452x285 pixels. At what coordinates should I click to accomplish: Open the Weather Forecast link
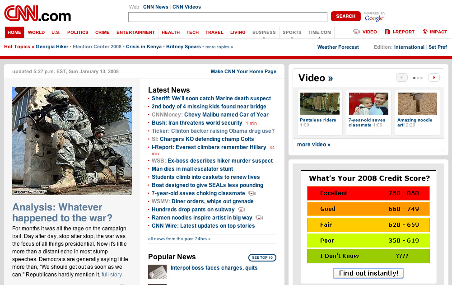pyautogui.click(x=338, y=47)
